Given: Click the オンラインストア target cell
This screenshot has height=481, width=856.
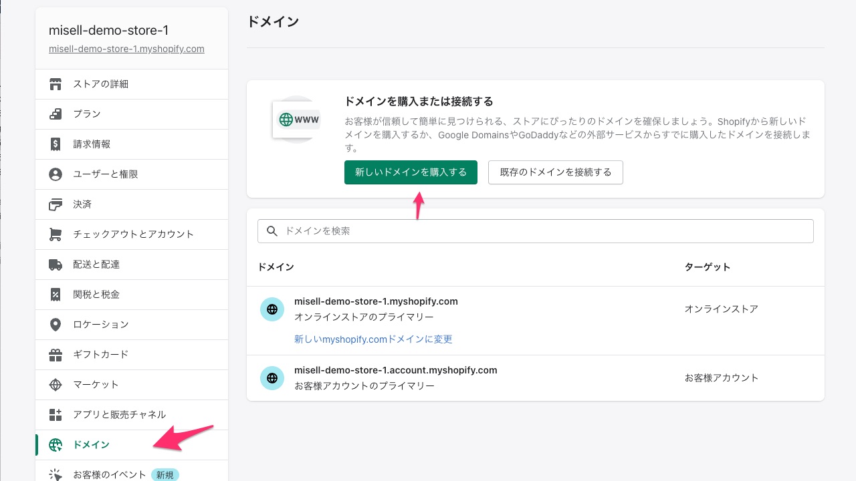Looking at the screenshot, I should pos(722,309).
